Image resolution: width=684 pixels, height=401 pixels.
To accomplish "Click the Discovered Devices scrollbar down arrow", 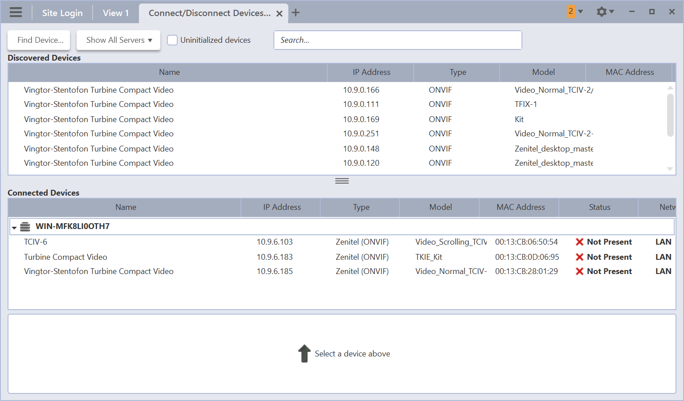I will pos(670,169).
